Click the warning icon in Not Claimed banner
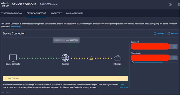Screen dimensions: 180x95 [x=6, y=78]
